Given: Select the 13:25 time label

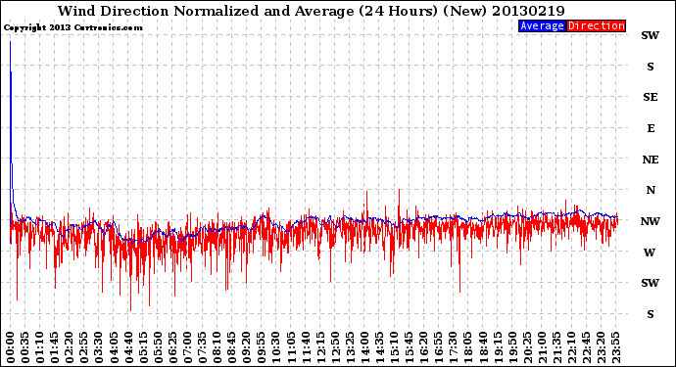Looking at the screenshot, I should pyautogui.click(x=350, y=347).
